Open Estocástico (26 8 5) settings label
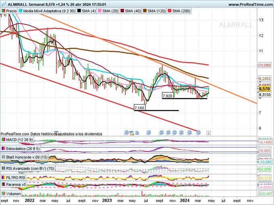 pos(23,149)
